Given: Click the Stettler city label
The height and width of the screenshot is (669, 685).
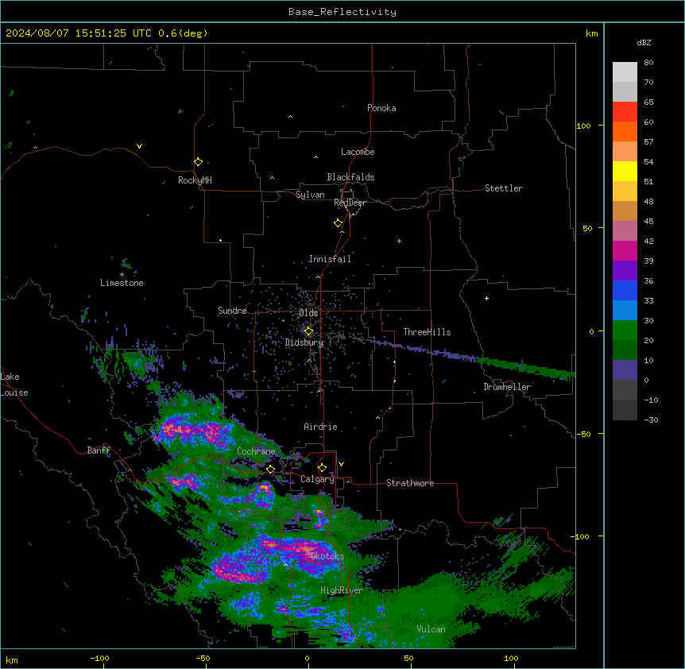Looking at the screenshot, I should 504,188.
